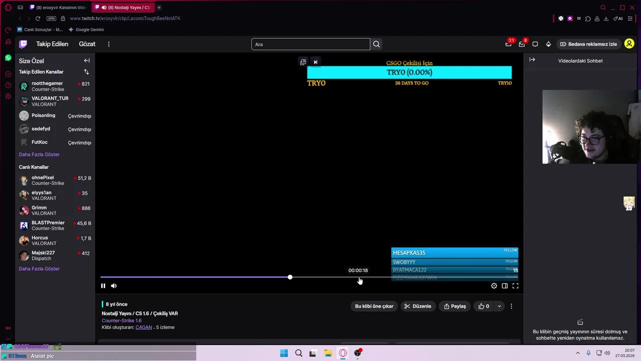
Task: Click the clip seek bar handle
Action: [x=290, y=277]
